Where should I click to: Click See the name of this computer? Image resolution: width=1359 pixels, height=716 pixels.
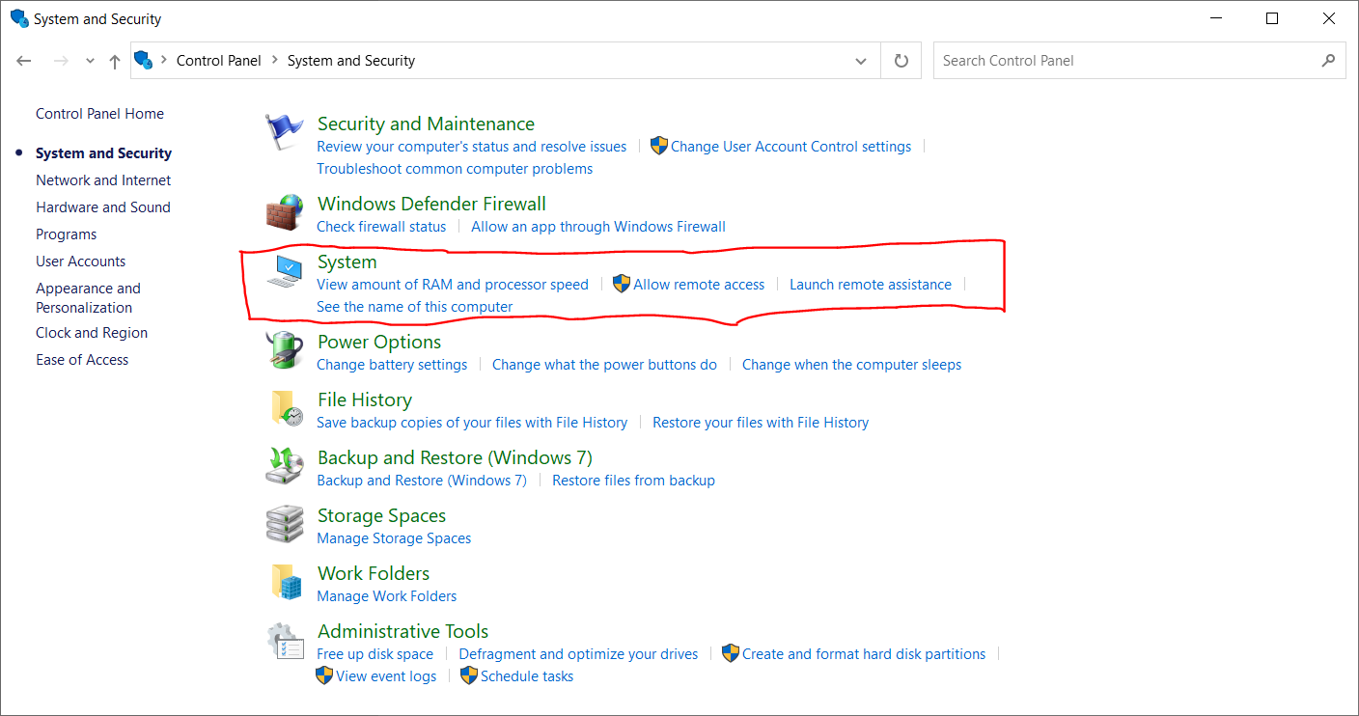tap(415, 307)
